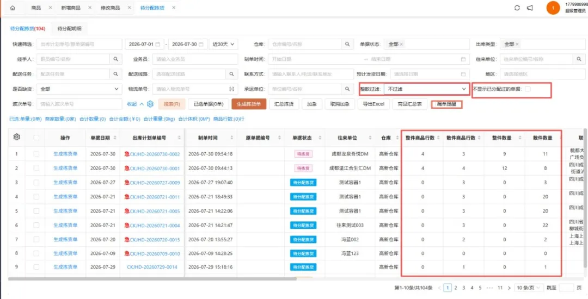Open order link CKJHD-20260720-0015
Viewport: 588px width, 299px height.
click(155, 240)
